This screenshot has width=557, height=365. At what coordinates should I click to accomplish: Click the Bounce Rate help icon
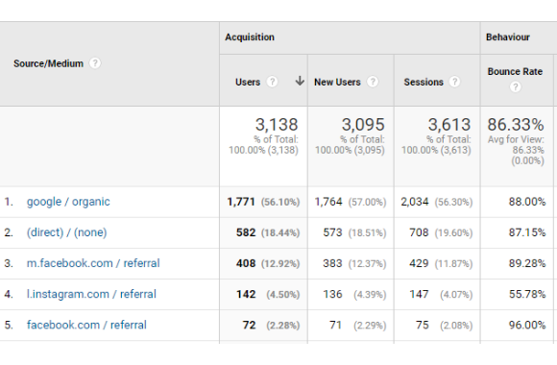pos(516,86)
